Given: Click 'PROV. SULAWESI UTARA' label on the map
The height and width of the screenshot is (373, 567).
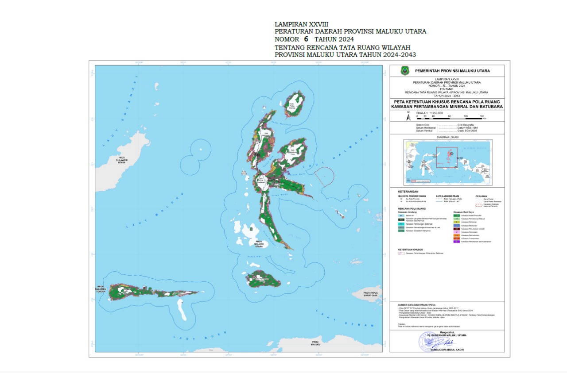Looking at the screenshot, I should [x=122, y=160].
